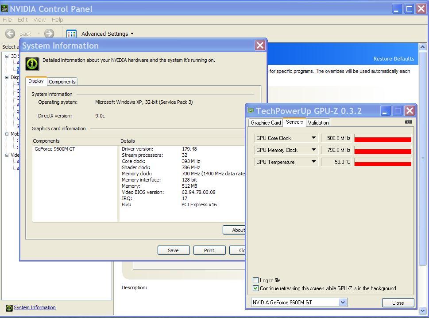The image size is (429, 318).
Task: Click the Save button
Action: 174,250
